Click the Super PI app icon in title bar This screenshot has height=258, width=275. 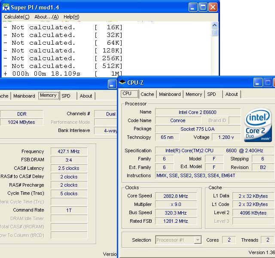click(x=6, y=7)
